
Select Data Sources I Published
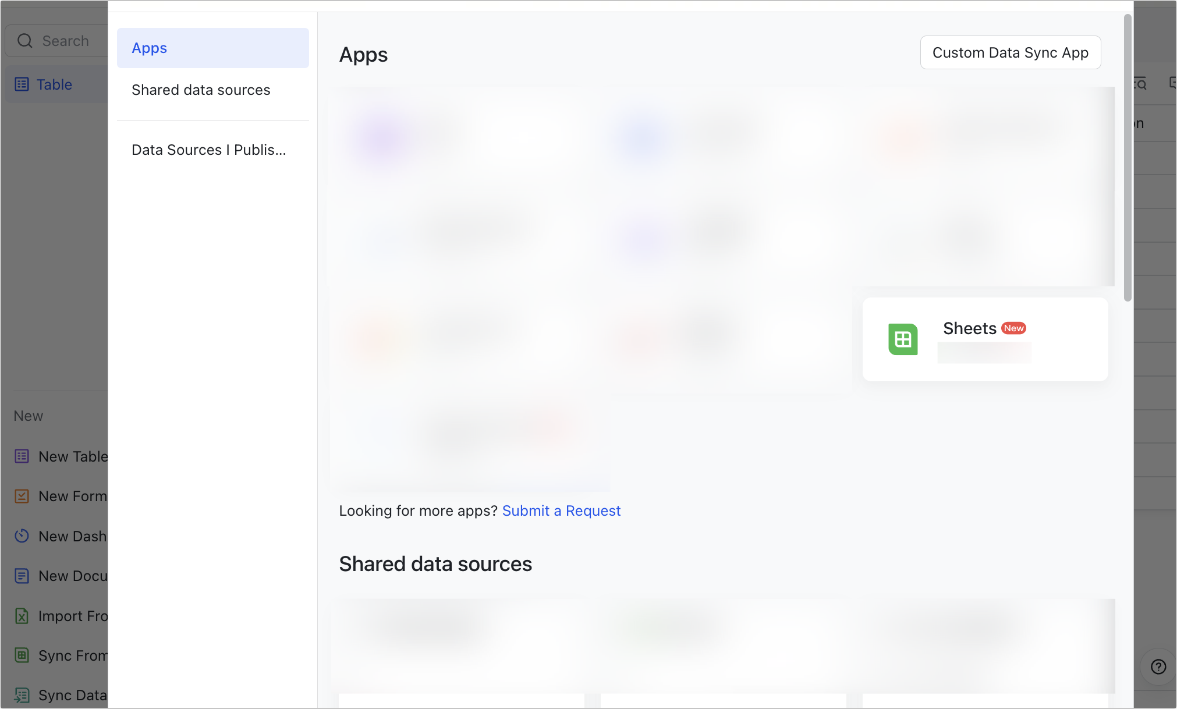pos(209,150)
